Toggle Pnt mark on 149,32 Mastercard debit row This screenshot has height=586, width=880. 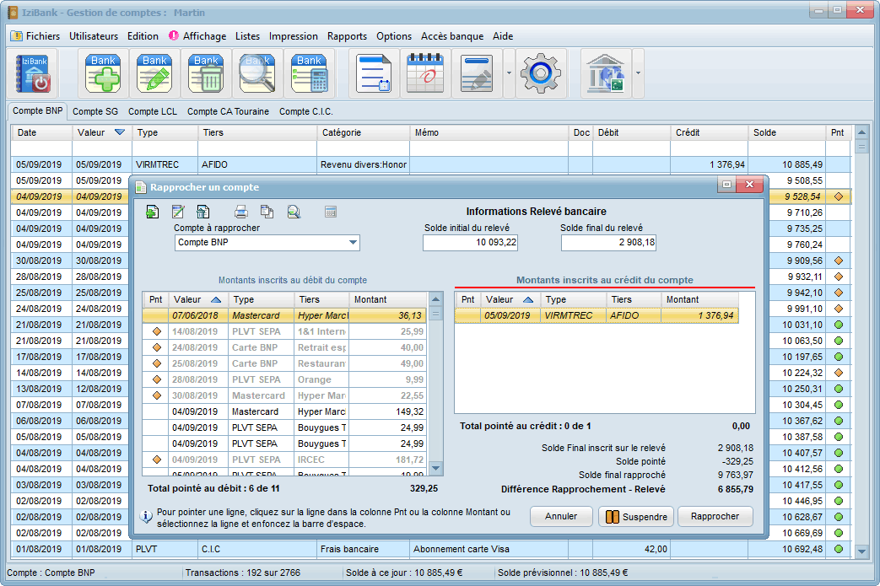point(155,411)
